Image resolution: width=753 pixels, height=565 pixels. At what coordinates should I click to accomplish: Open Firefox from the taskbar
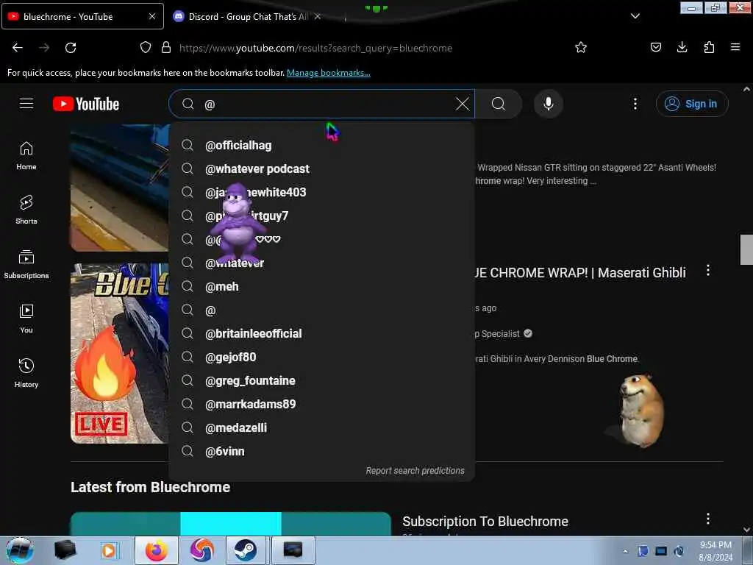coord(156,550)
